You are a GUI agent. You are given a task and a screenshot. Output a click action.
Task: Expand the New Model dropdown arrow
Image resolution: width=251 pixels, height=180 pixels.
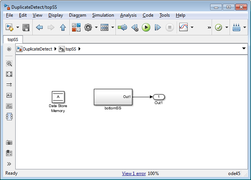pos(18,27)
